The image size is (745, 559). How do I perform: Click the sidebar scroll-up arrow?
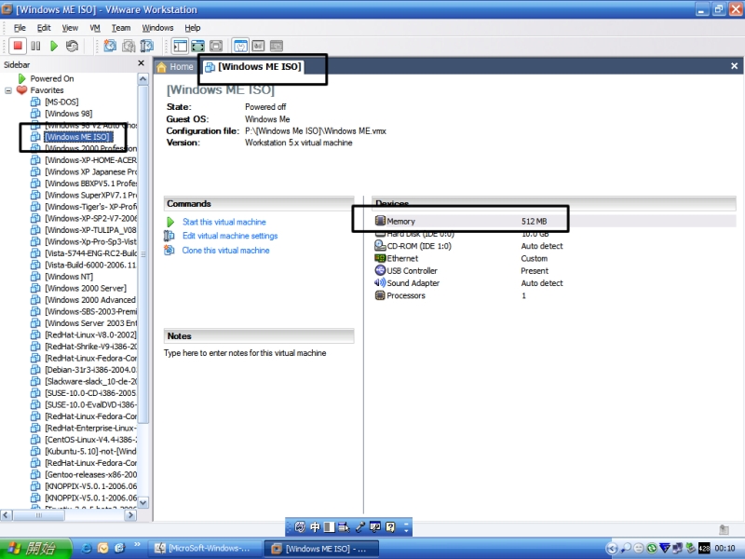[143, 79]
